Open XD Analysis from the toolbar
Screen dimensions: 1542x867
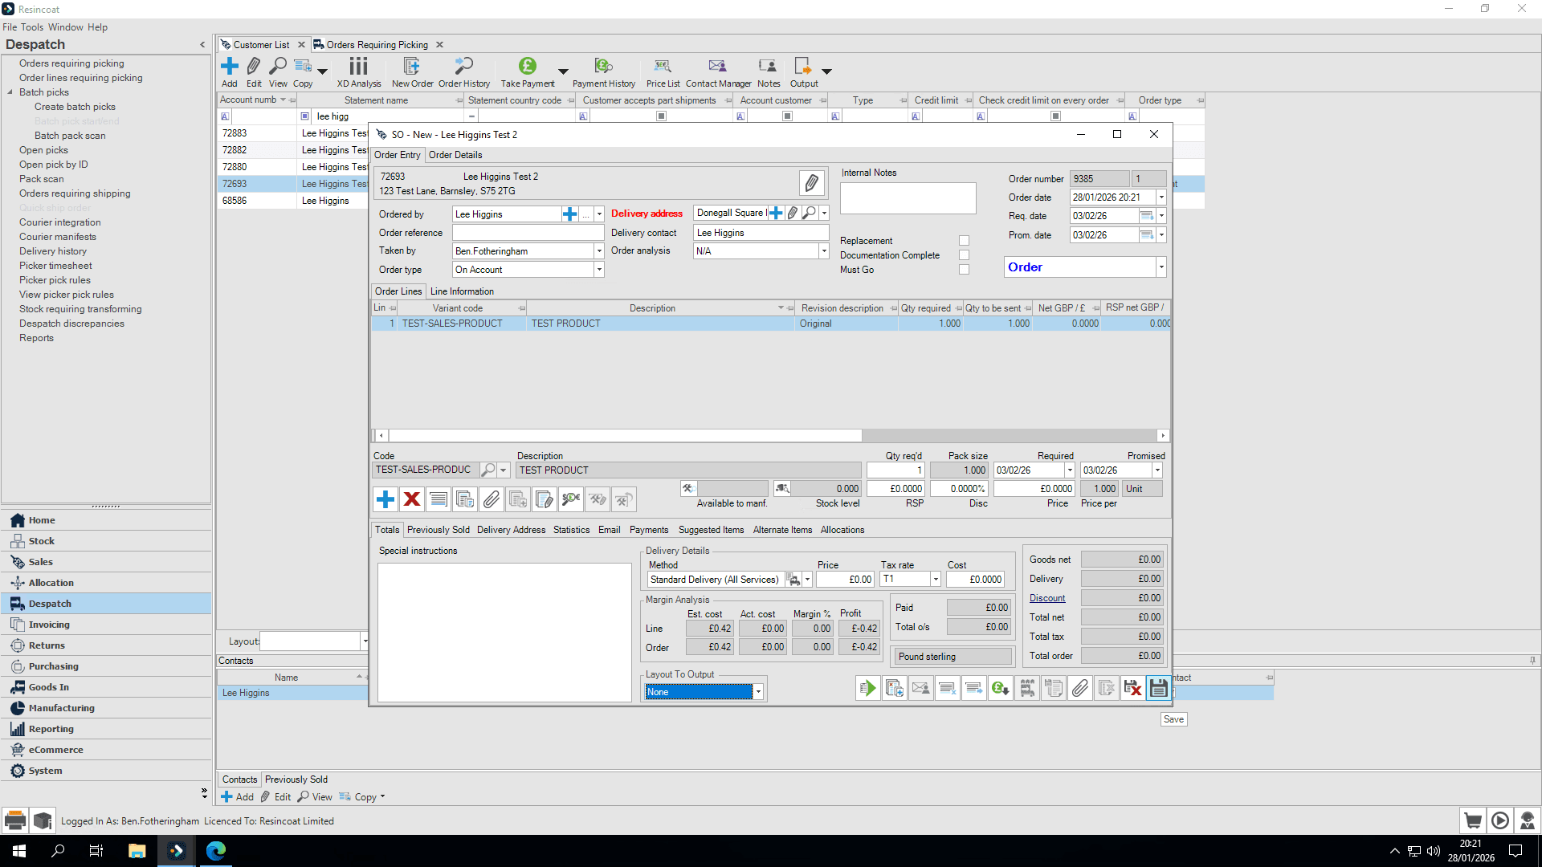pyautogui.click(x=359, y=72)
